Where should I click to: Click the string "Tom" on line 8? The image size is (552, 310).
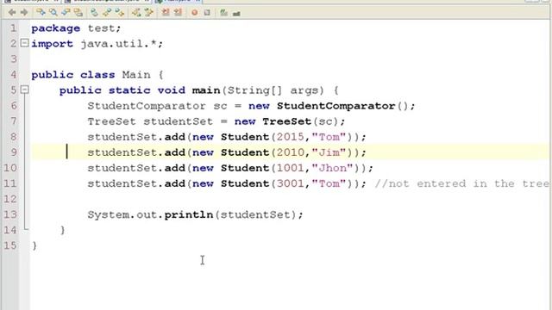click(329, 137)
